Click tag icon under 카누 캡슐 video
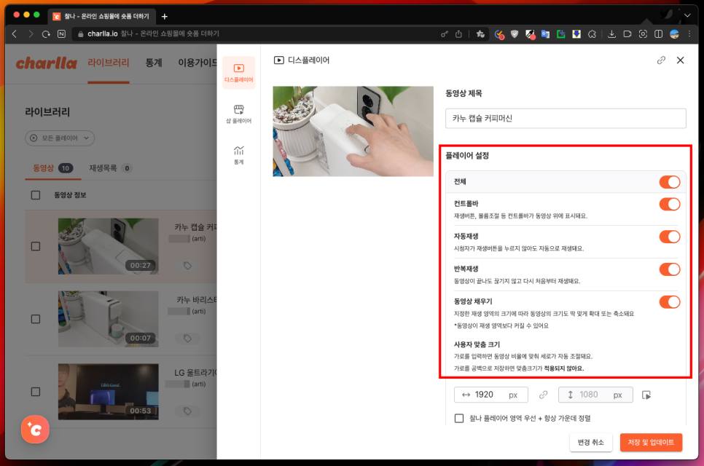 187,266
